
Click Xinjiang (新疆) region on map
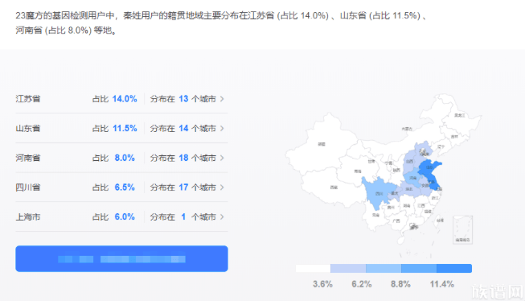coord(322,144)
